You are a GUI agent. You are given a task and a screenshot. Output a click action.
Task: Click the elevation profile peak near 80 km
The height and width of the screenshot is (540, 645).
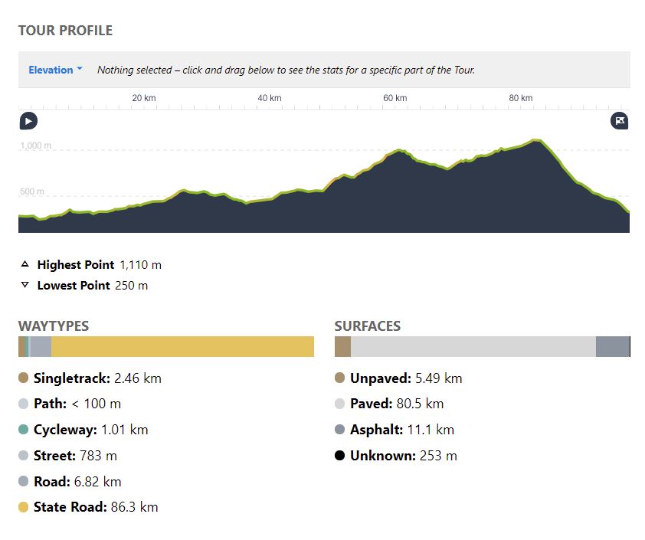tap(535, 141)
